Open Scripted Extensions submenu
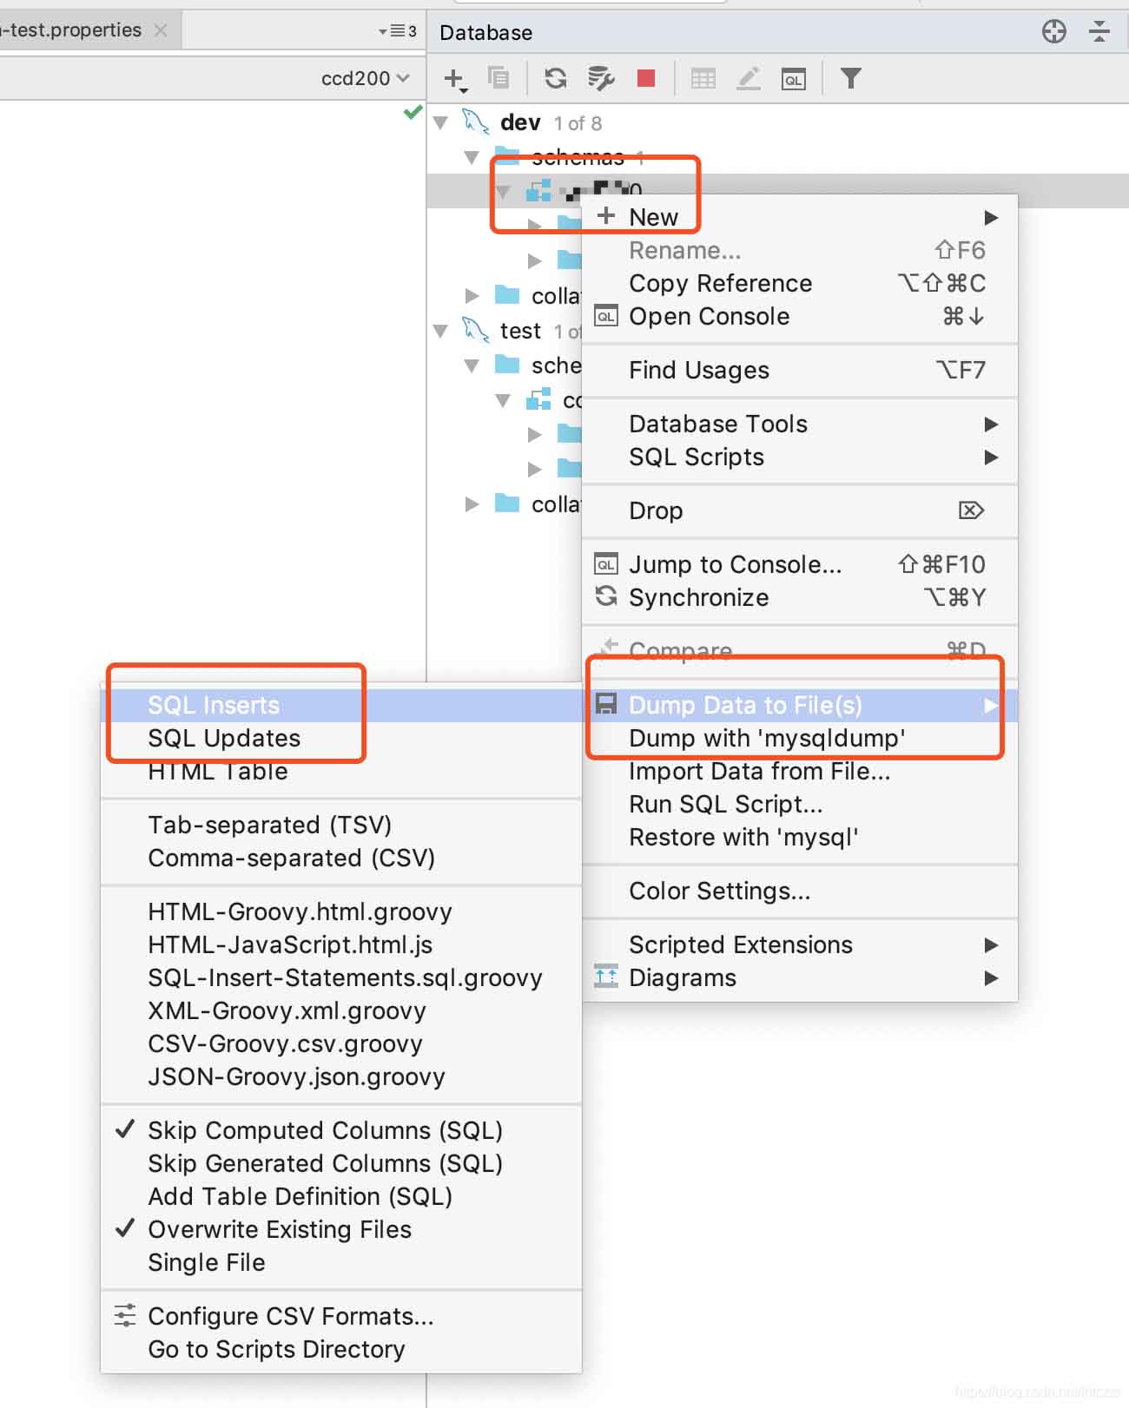This screenshot has height=1408, width=1129. (800, 944)
